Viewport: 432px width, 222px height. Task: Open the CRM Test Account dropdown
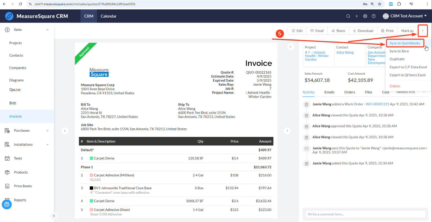405,16
